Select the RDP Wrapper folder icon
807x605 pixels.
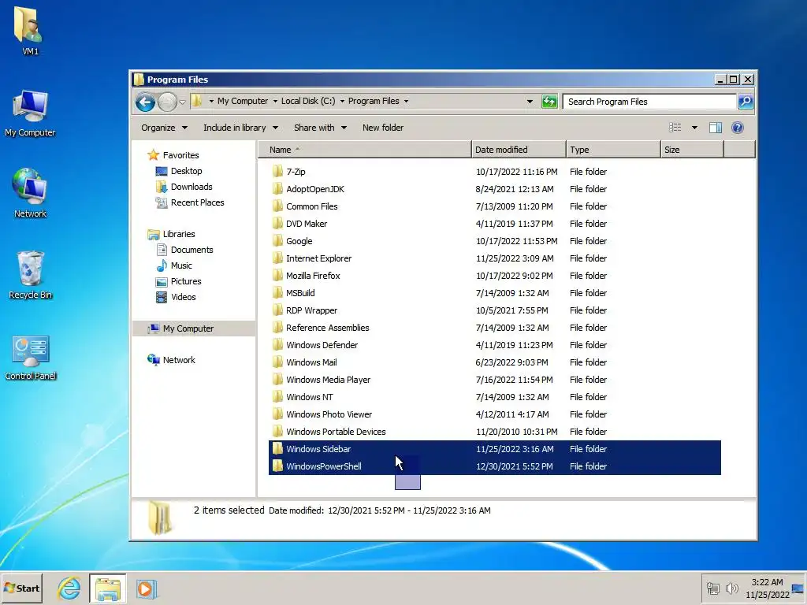pyautogui.click(x=277, y=310)
